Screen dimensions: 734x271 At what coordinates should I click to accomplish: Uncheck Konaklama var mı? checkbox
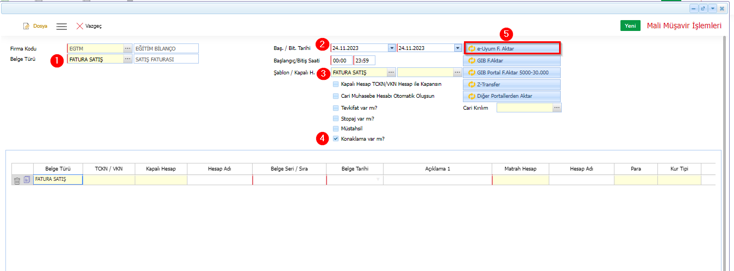tap(336, 138)
